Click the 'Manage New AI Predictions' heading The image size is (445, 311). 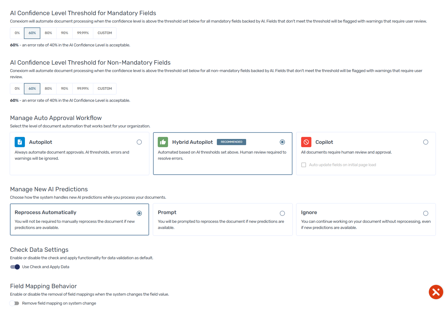coord(49,189)
